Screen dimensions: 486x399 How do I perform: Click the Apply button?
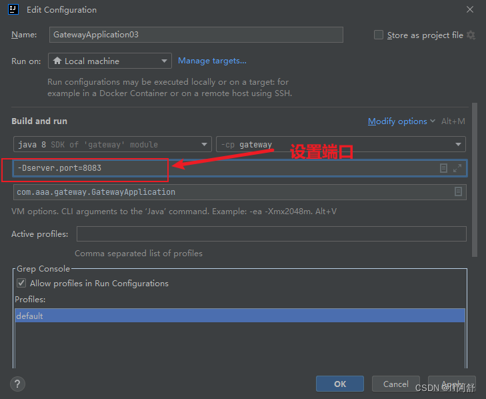(452, 384)
